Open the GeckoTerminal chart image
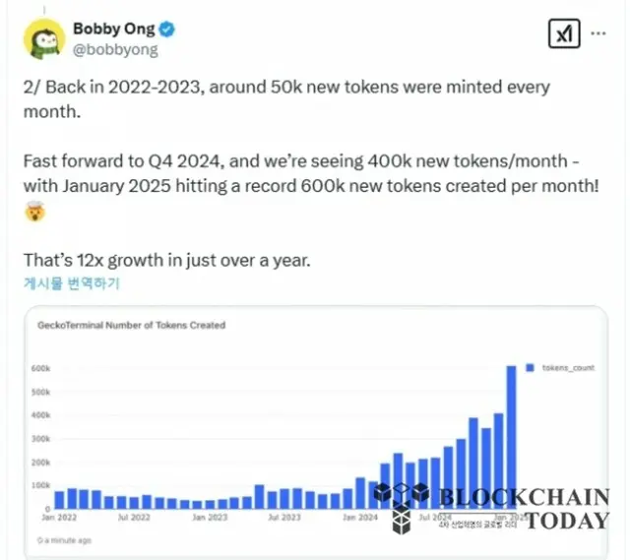The image size is (630, 560). 316,432
